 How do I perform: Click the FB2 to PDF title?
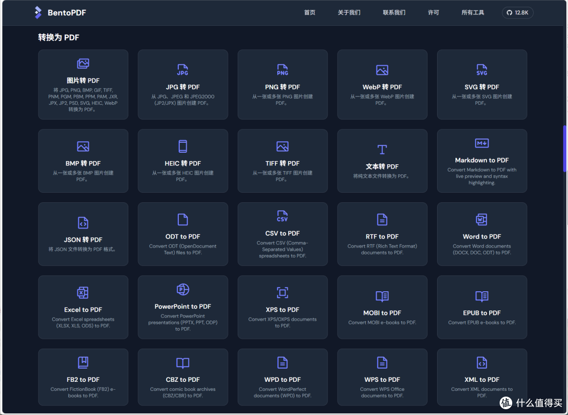83,379
